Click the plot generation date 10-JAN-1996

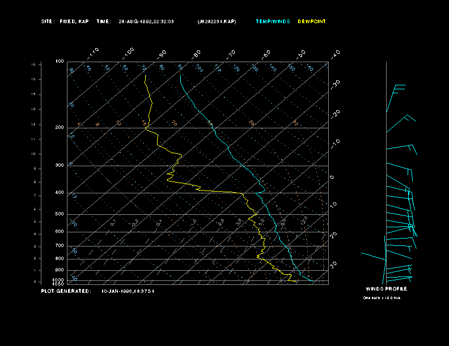click(x=117, y=291)
